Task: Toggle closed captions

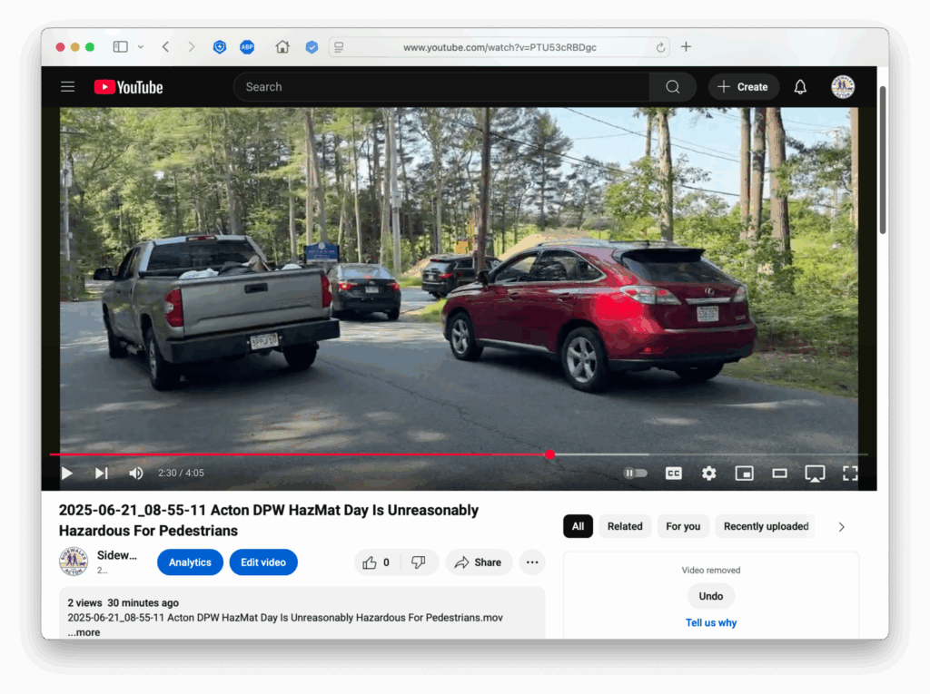Action: 673,474
